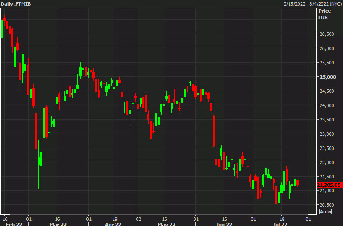Viewport: 343px width, 226px height.
Task: Click the 22,500 price axis label
Action: pyautogui.click(x=327, y=148)
